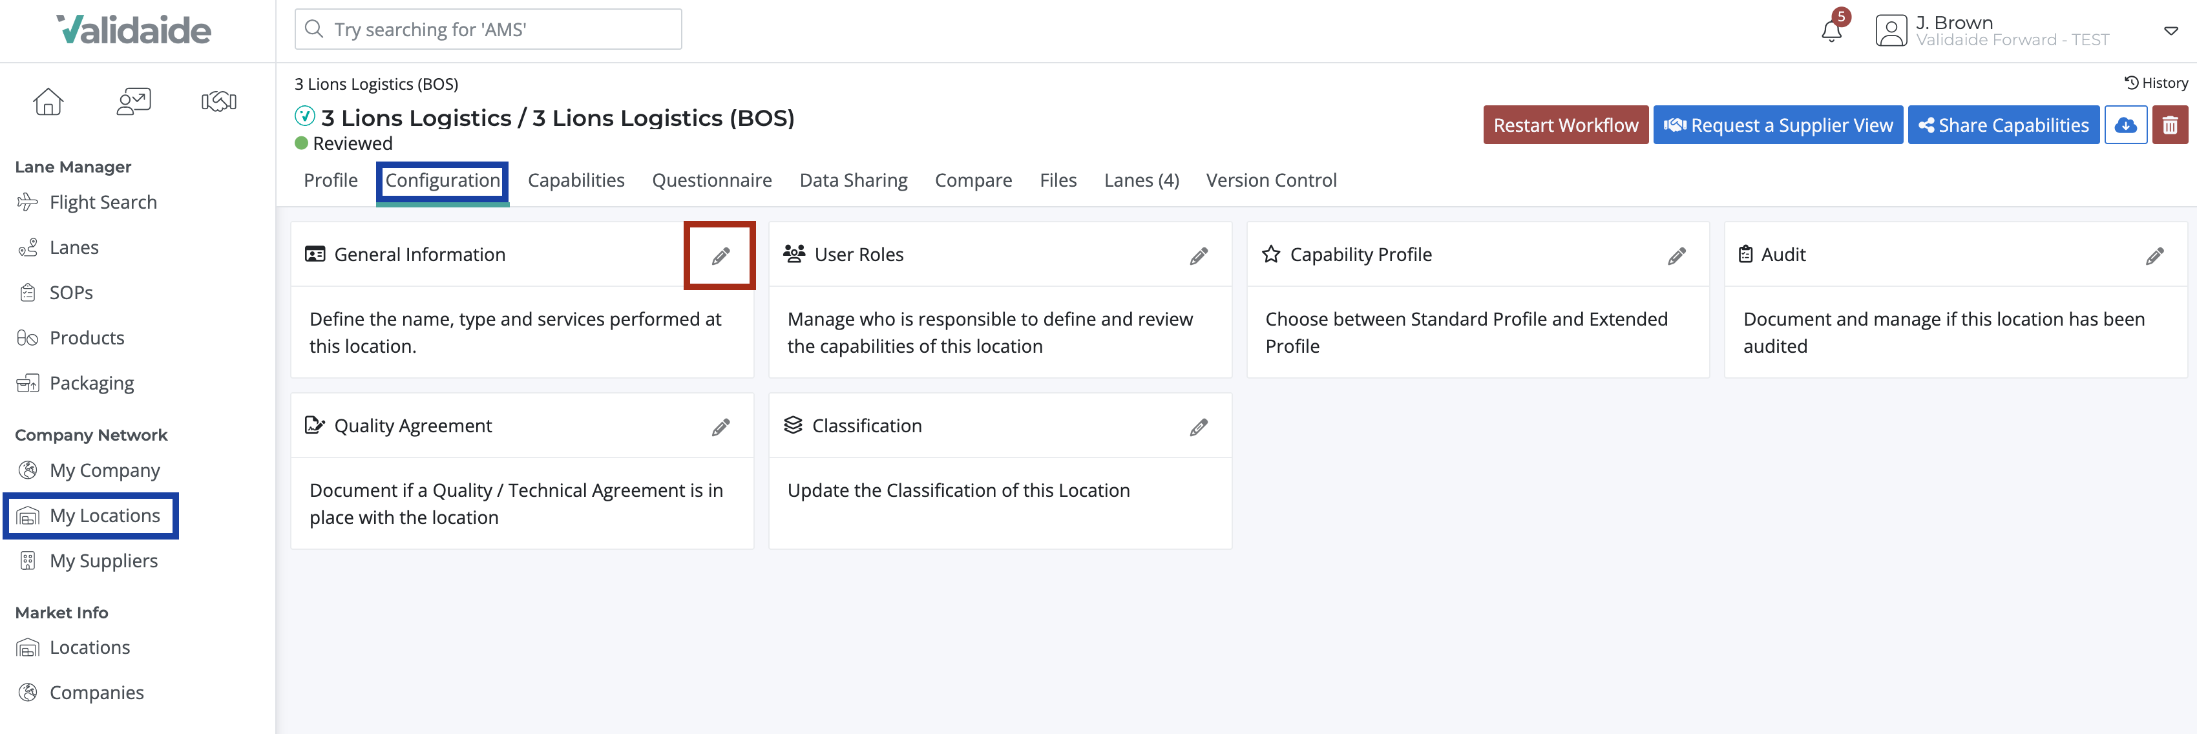Screen dimensions: 2197x734
Task: Open the user dashboard chart icon
Action: click(134, 101)
